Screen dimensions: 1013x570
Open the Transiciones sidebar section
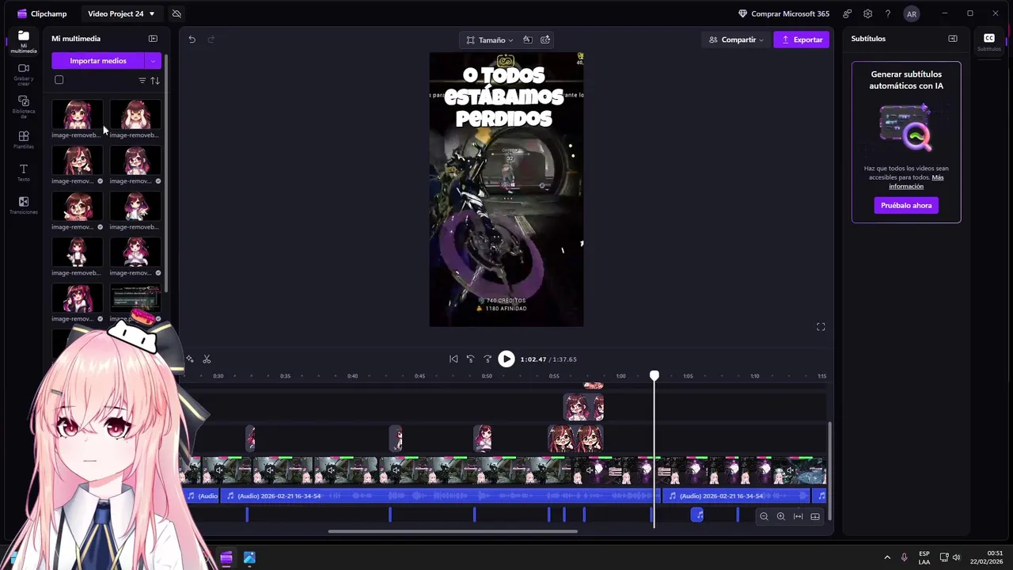coord(23,206)
